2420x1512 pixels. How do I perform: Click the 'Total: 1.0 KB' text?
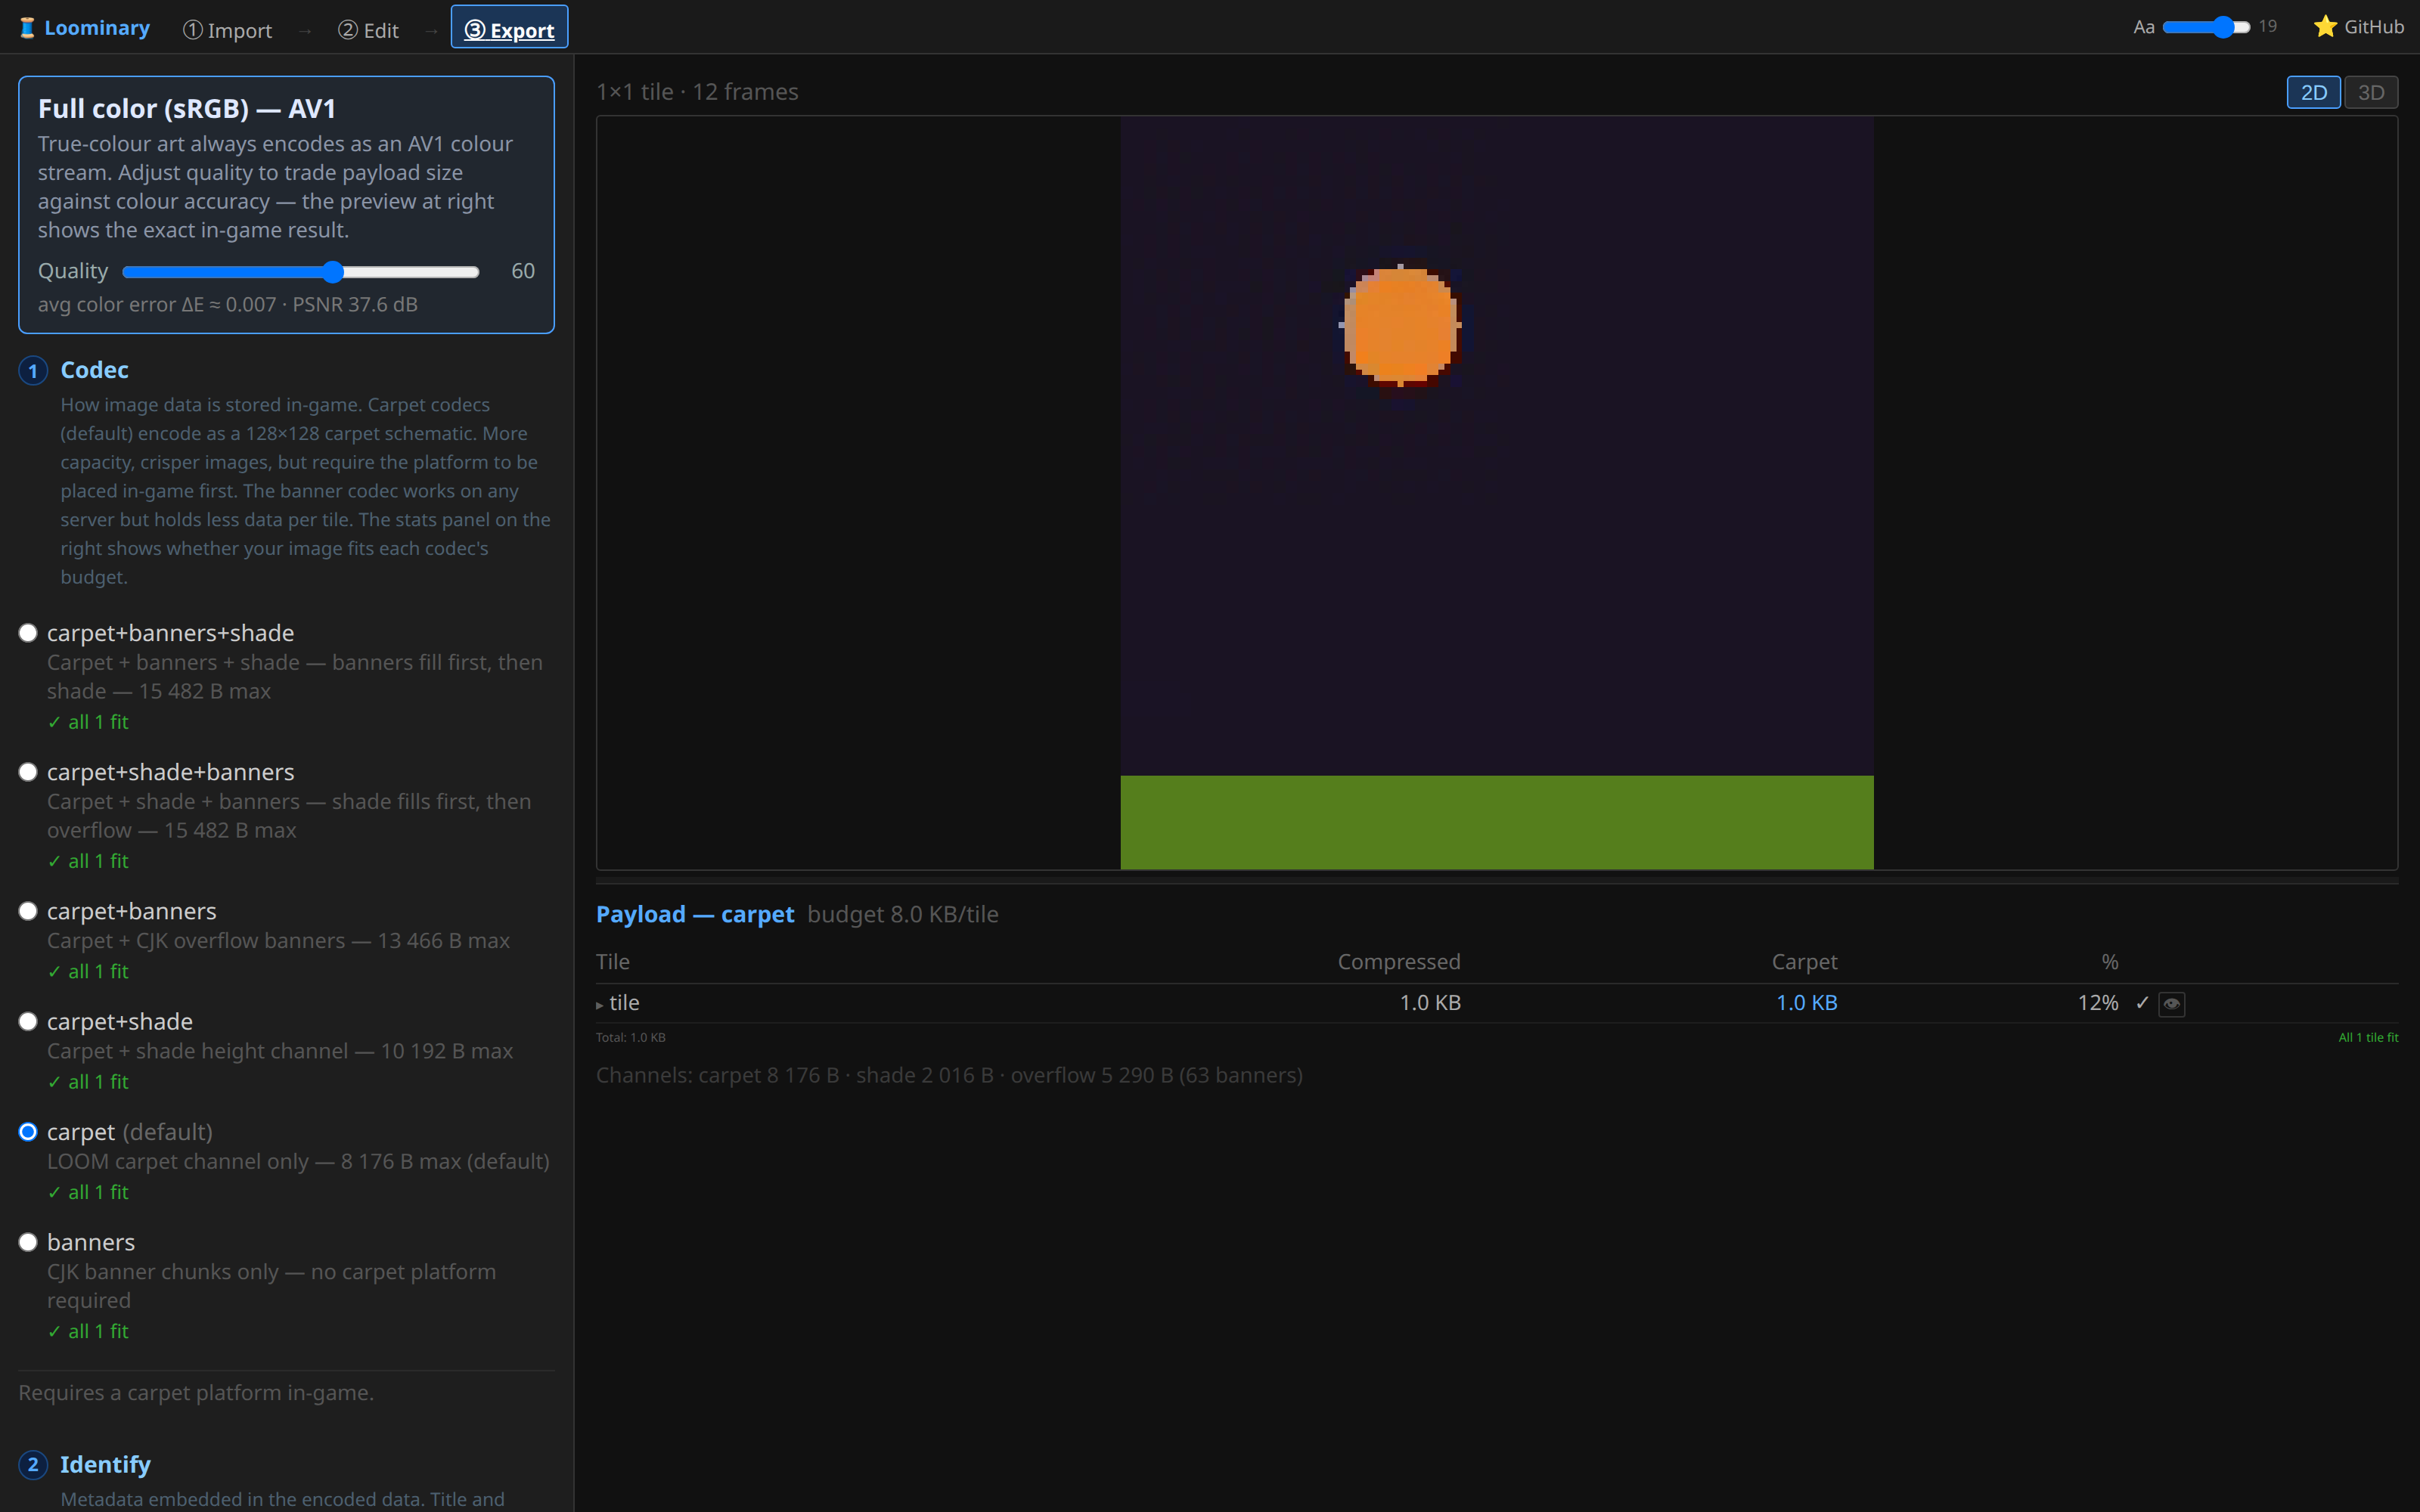631,1037
